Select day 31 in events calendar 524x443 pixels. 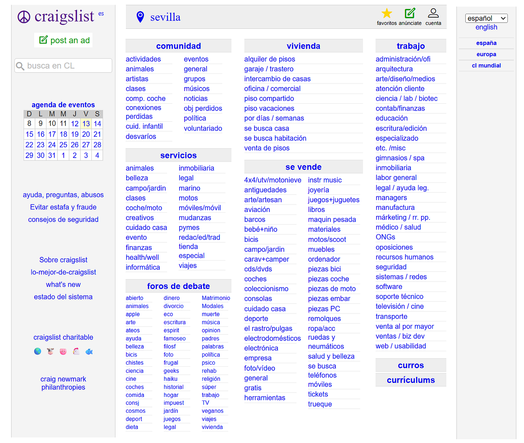(x=52, y=155)
